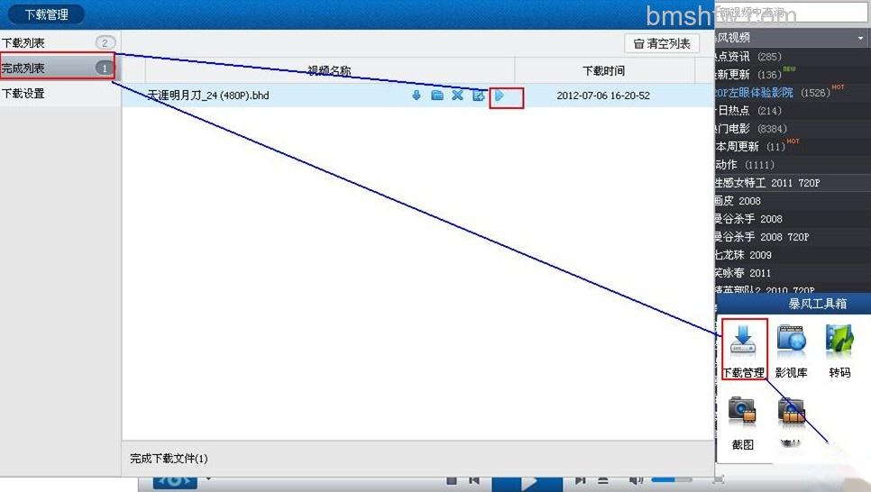The image size is (871, 492).
Task: Click the 清空列表 button
Action: coord(662,43)
